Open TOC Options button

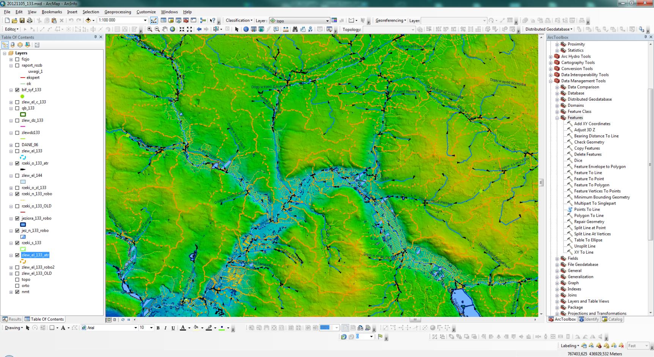37,45
